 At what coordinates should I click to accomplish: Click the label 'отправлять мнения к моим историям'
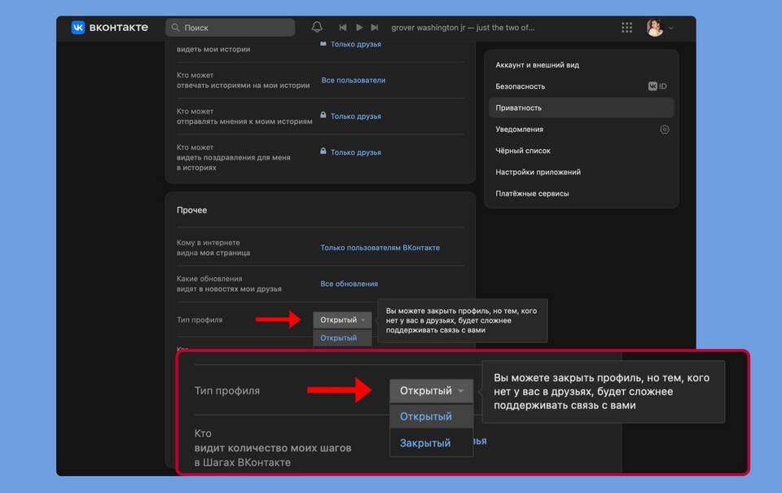click(x=244, y=121)
